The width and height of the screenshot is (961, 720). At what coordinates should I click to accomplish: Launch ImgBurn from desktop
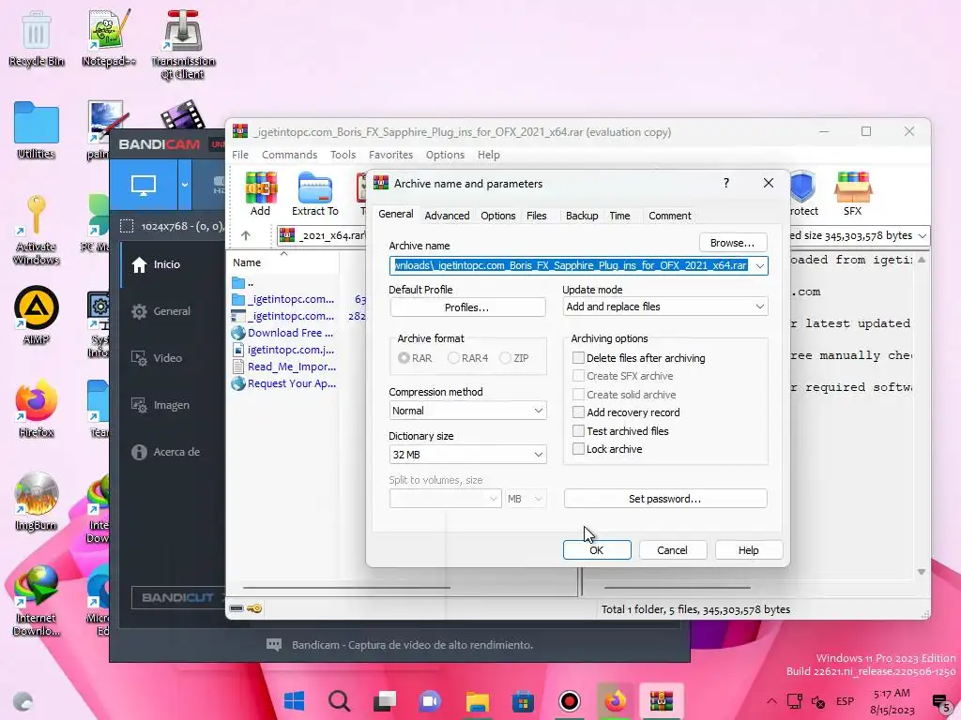tap(37, 502)
